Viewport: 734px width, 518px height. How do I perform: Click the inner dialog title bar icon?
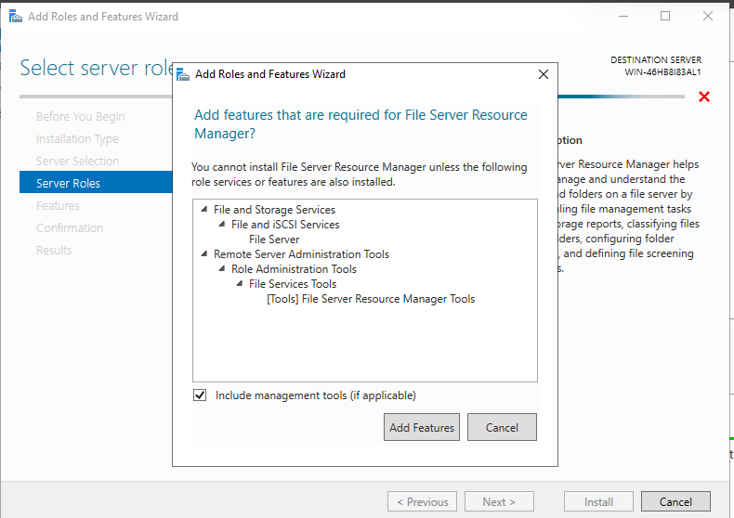(183, 74)
